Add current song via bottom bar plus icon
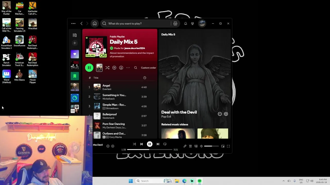 tap(113, 146)
